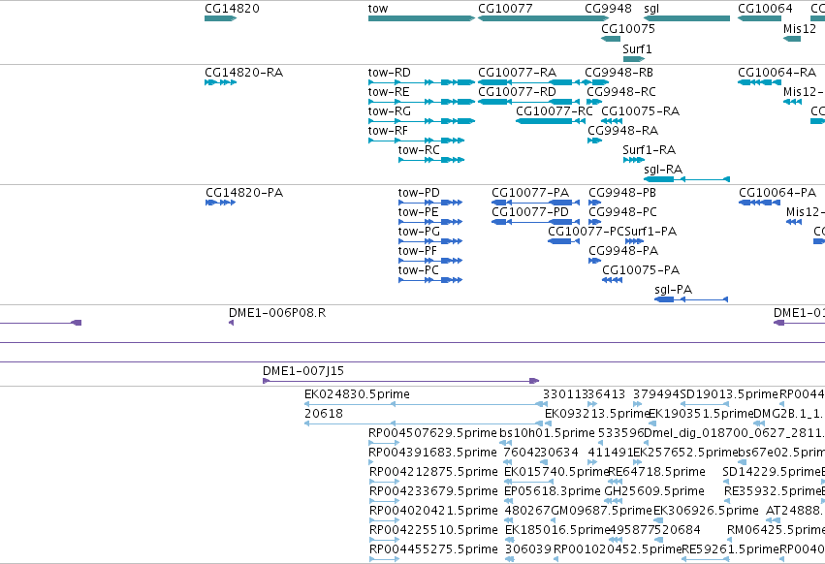Click the CG10064 gene feature

(759, 18)
